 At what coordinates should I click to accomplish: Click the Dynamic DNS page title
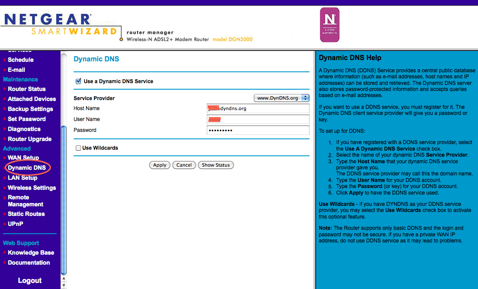coord(96,59)
